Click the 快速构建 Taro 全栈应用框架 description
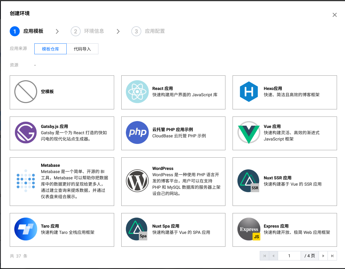The image size is (345, 269). point(68,232)
